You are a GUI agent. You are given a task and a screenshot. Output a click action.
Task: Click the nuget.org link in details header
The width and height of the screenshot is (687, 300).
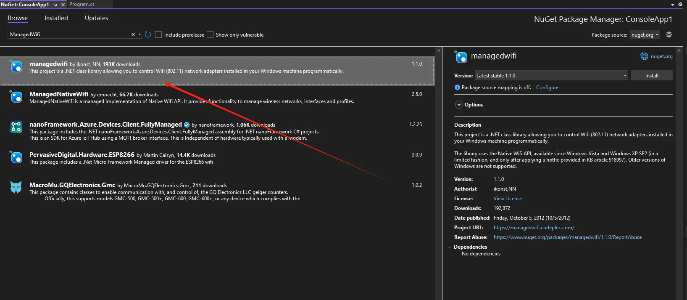[x=661, y=56]
